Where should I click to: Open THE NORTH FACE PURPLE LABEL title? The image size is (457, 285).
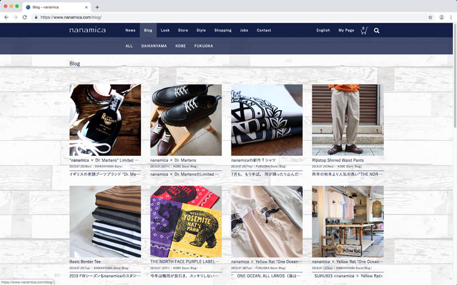pyautogui.click(x=185, y=262)
